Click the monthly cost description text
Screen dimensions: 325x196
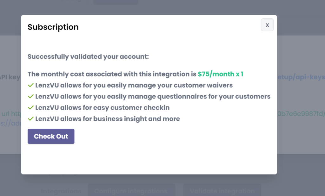pos(112,74)
